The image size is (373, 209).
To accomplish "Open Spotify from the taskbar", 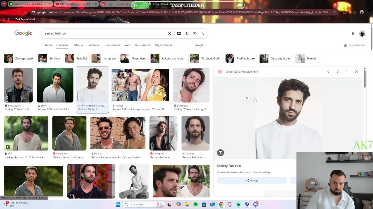I will [196, 204].
